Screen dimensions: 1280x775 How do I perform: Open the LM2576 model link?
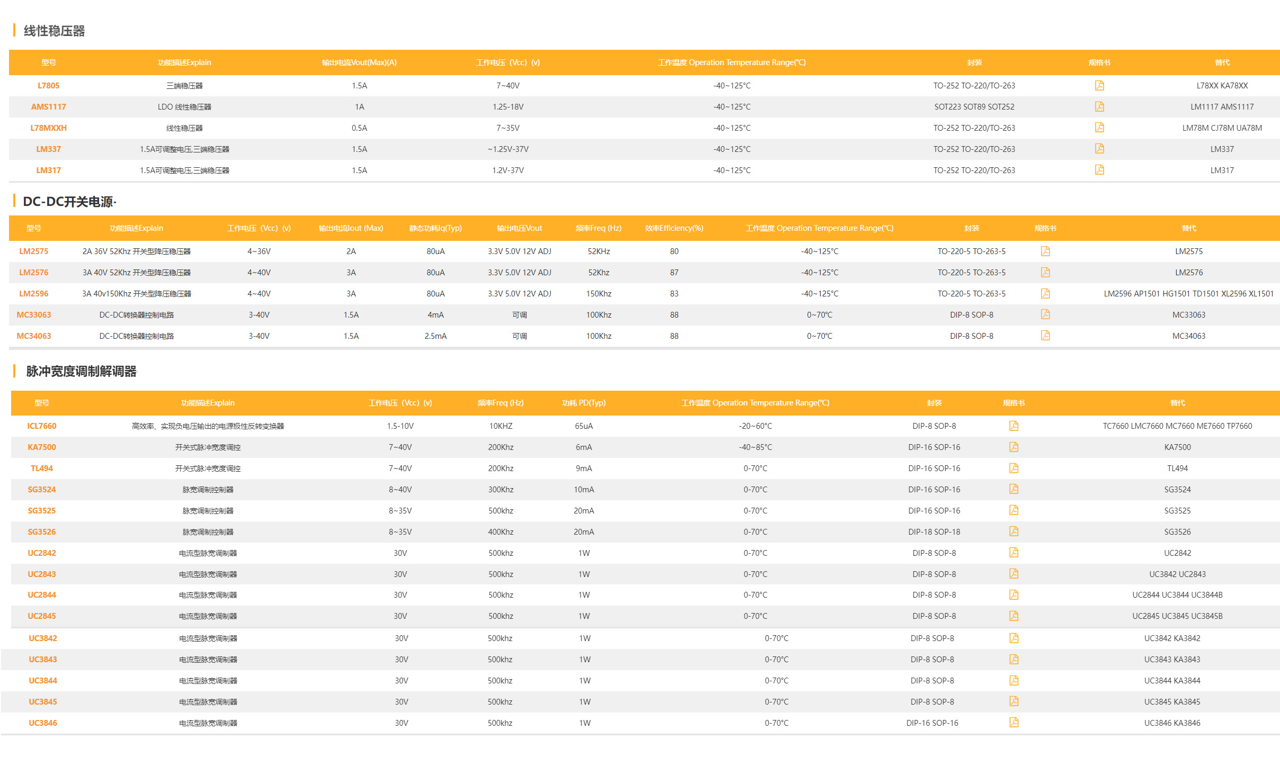(33, 273)
